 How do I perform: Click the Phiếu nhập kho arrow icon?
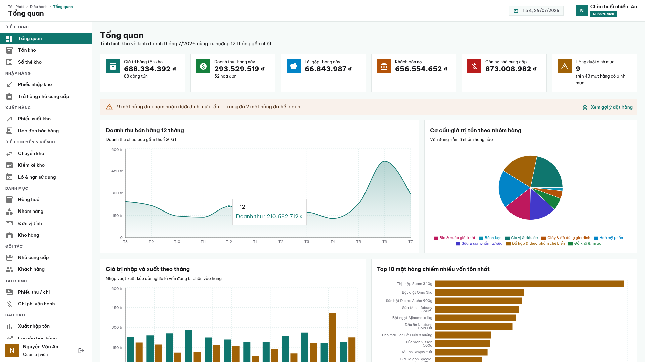[9, 85]
